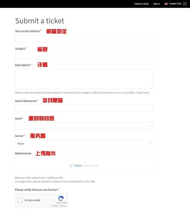The width and height of the screenshot is (190, 211).
Task: Click into the Subject input field
Action: 84,56
